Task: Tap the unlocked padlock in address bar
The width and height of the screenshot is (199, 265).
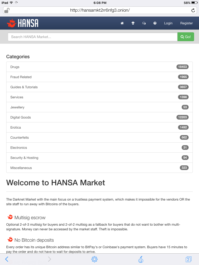Action: click(7, 10)
